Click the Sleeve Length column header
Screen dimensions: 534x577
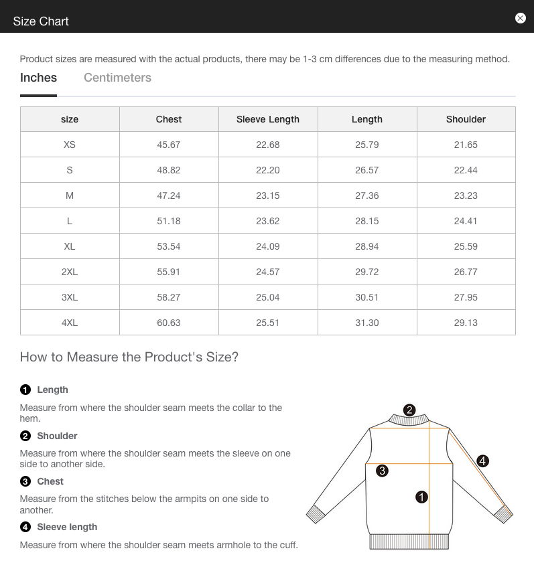(x=268, y=119)
